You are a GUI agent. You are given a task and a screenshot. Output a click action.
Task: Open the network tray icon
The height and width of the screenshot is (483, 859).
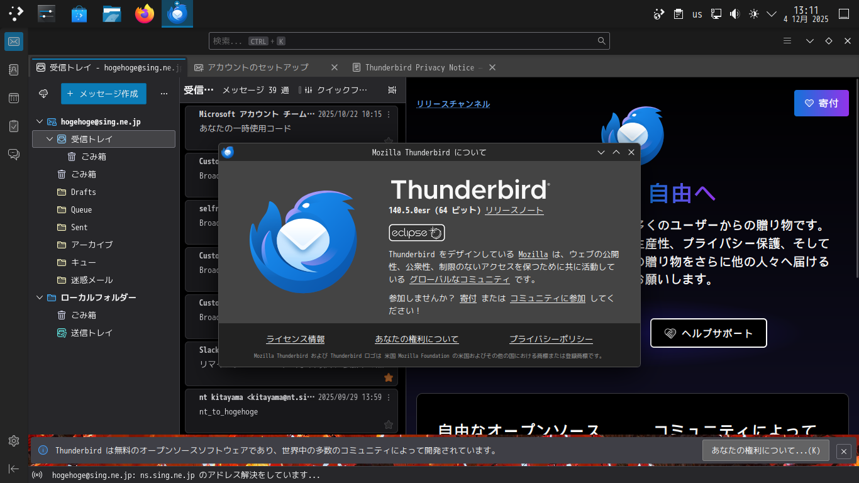point(716,14)
